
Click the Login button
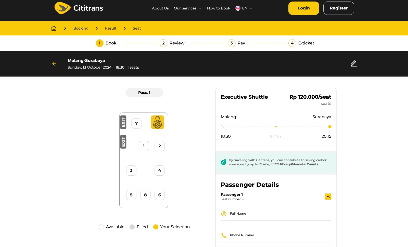pos(303,8)
